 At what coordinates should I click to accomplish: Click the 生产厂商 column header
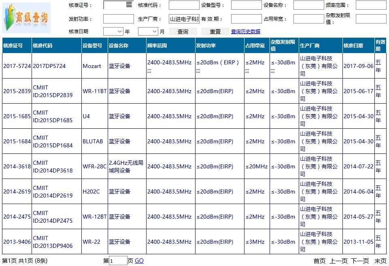tap(321, 45)
